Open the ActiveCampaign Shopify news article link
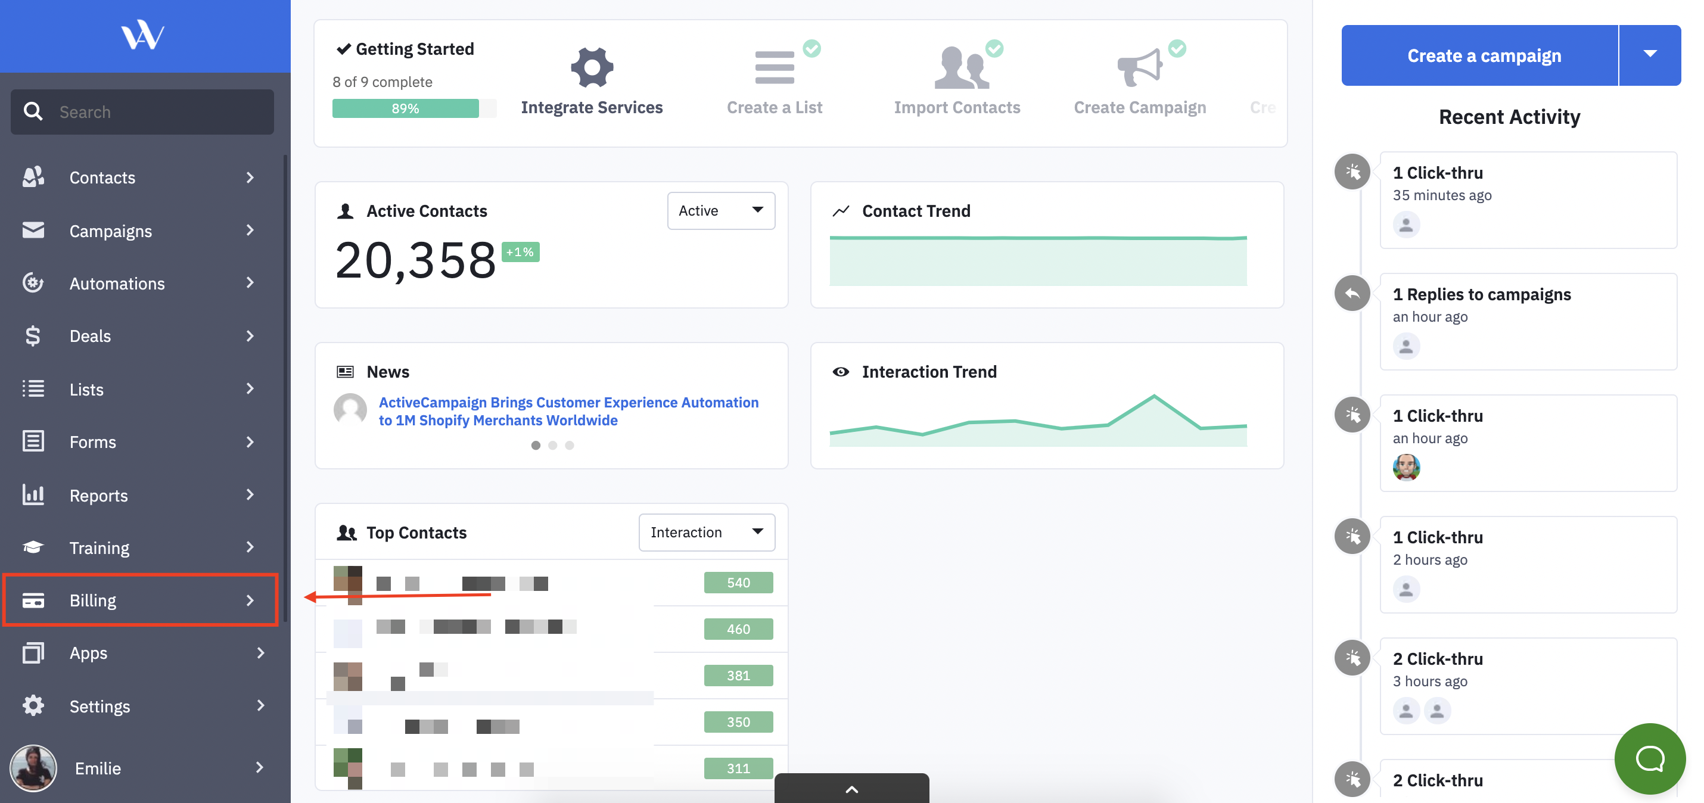This screenshot has height=803, width=1704. pos(568,411)
